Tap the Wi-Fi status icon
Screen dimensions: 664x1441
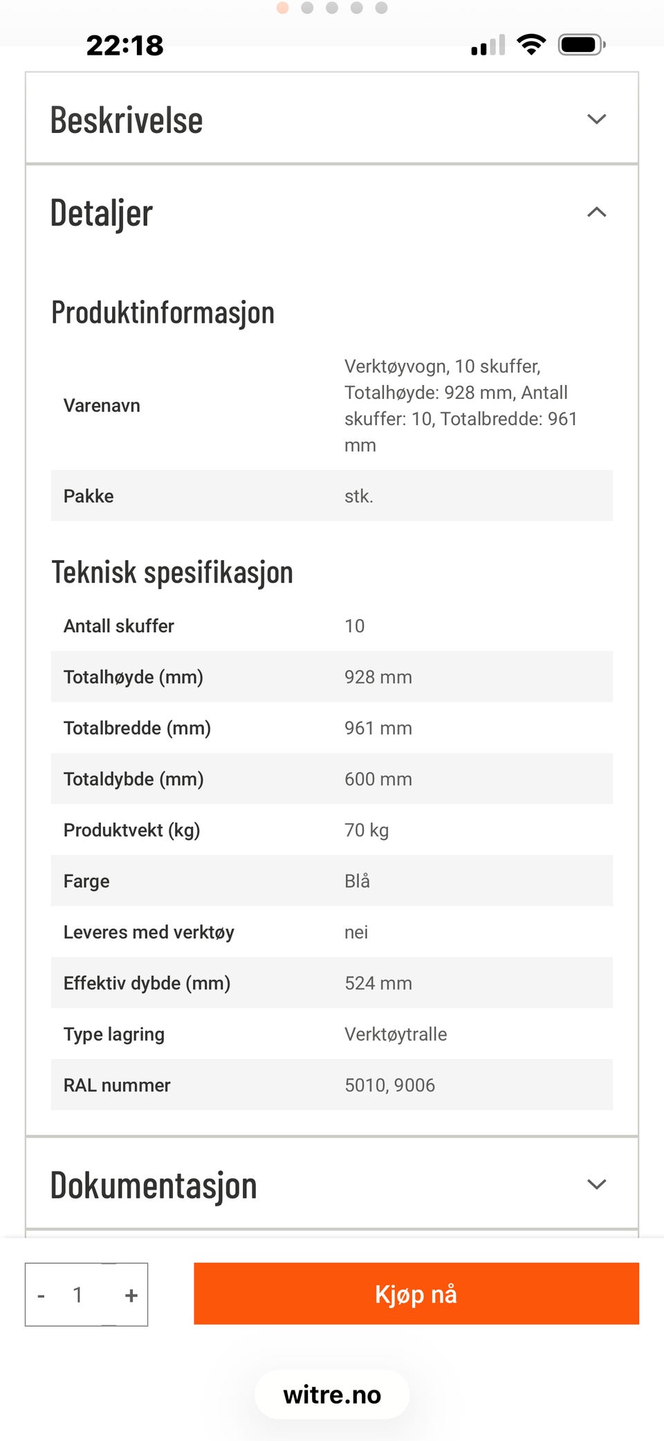pyautogui.click(x=531, y=45)
